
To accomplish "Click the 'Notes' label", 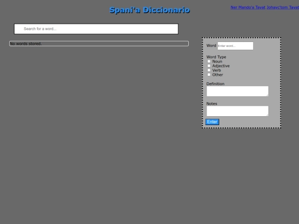I will tap(212, 103).
